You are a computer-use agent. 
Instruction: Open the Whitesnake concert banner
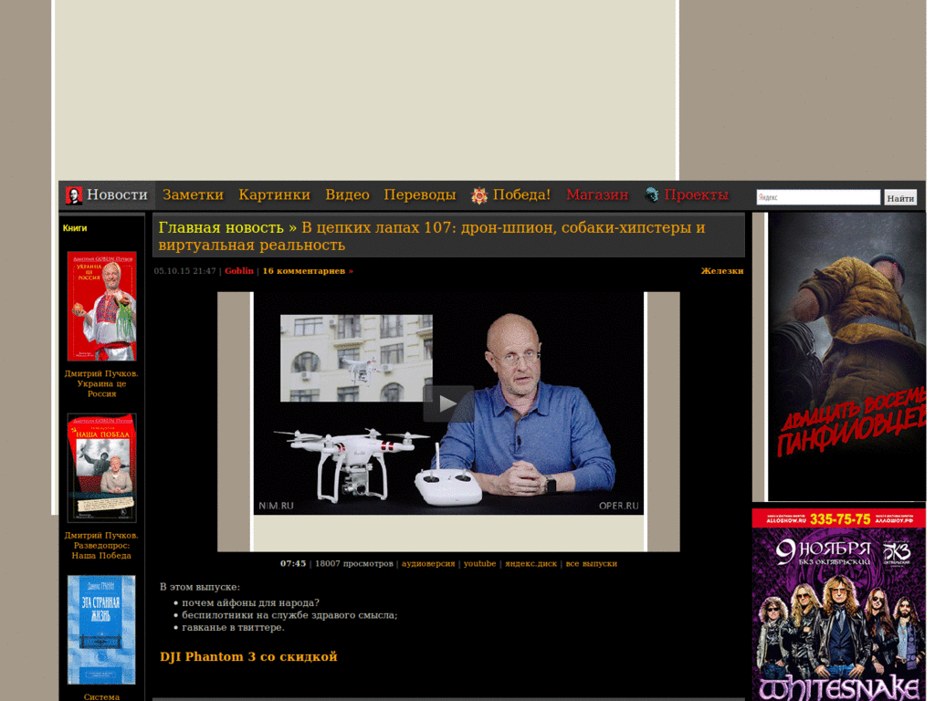pos(838,605)
